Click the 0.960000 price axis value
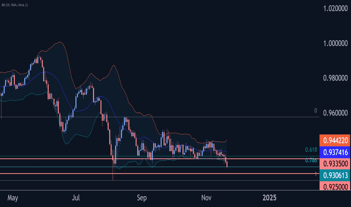 click(335, 113)
